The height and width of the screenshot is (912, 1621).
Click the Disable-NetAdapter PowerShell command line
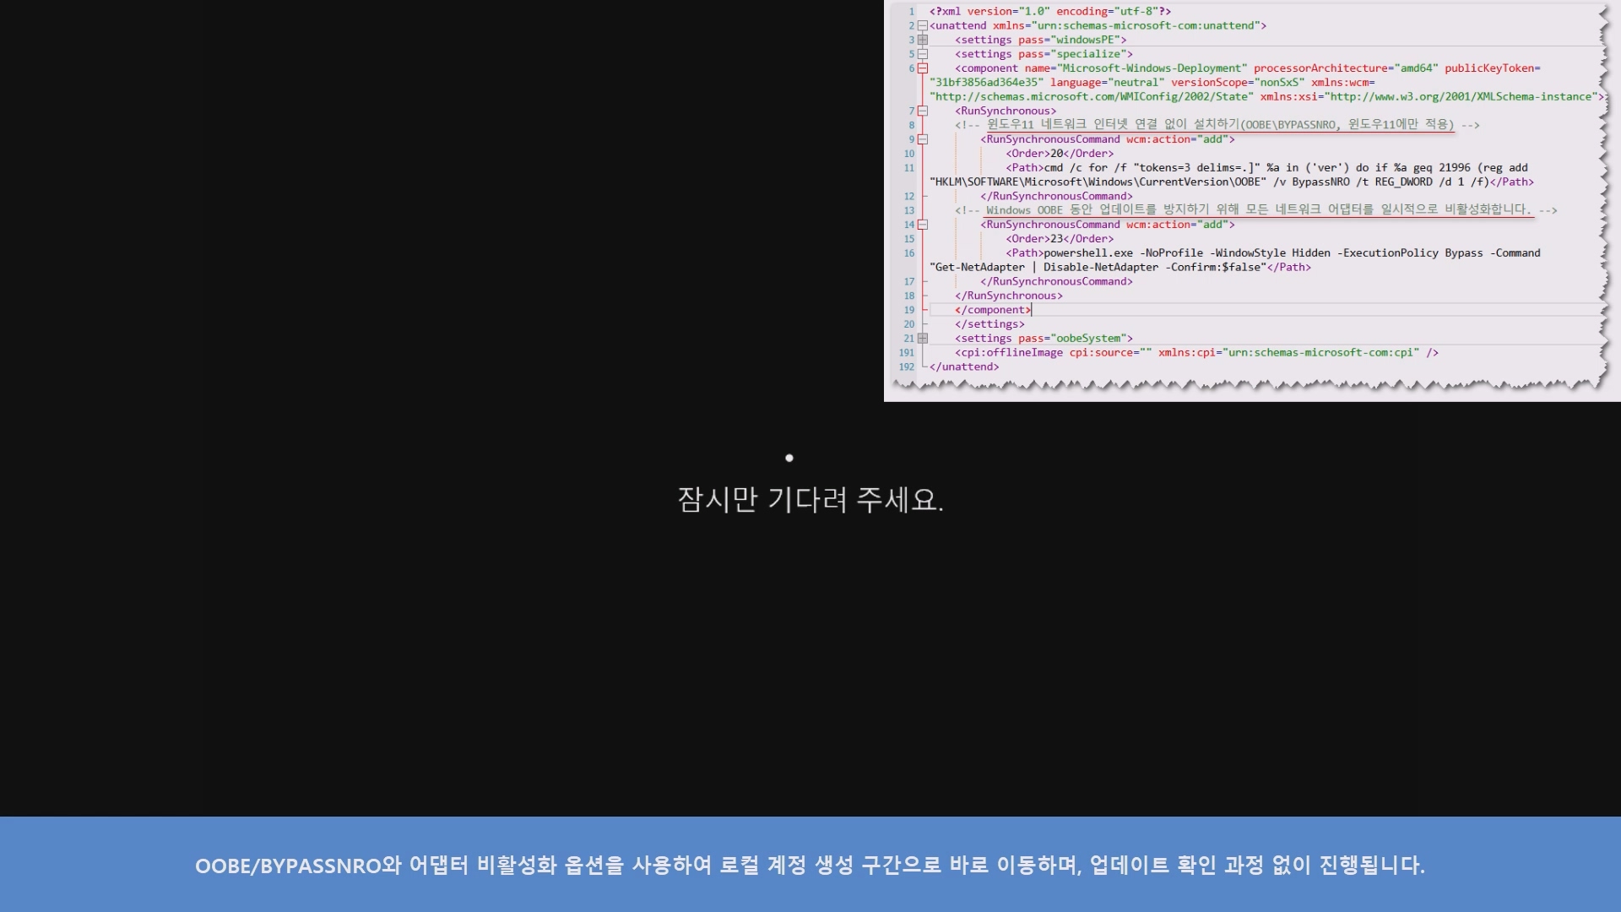tap(1102, 268)
